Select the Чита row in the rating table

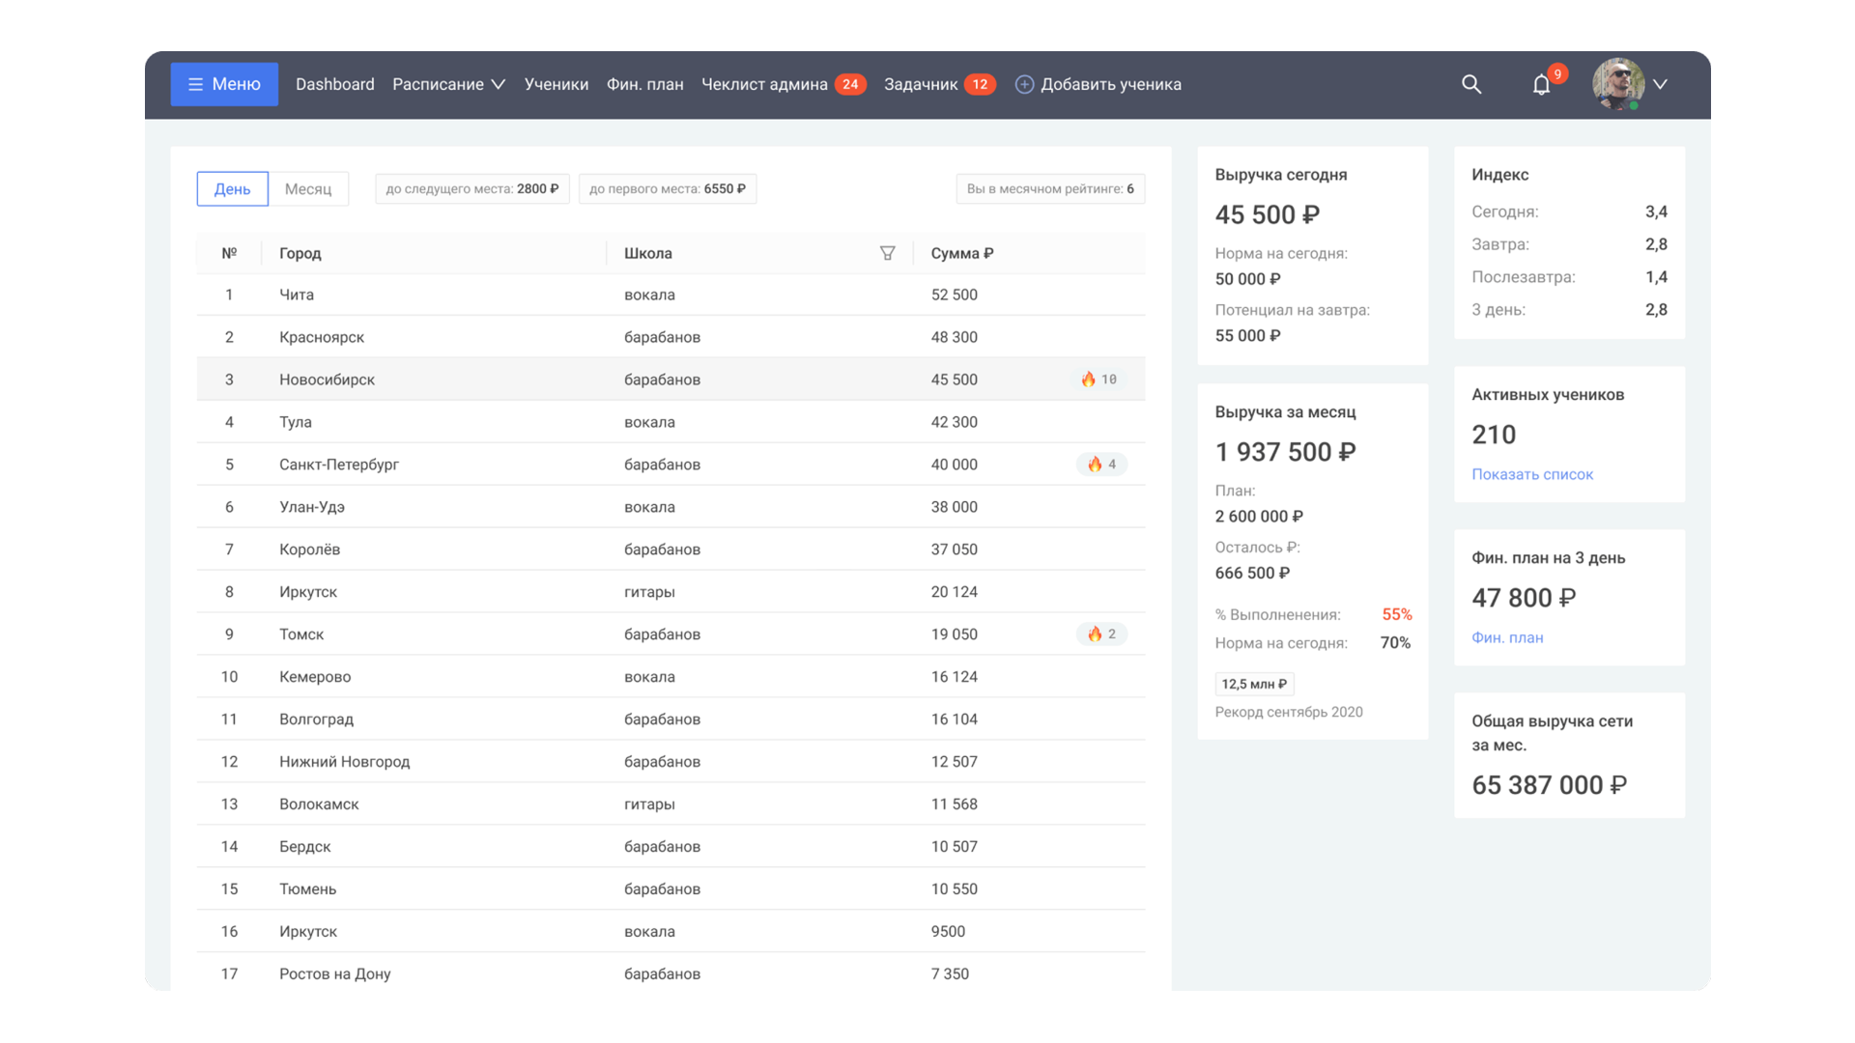[x=671, y=295]
